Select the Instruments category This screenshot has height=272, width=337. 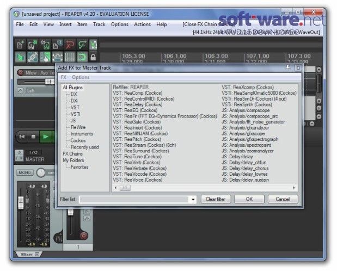(x=82, y=134)
